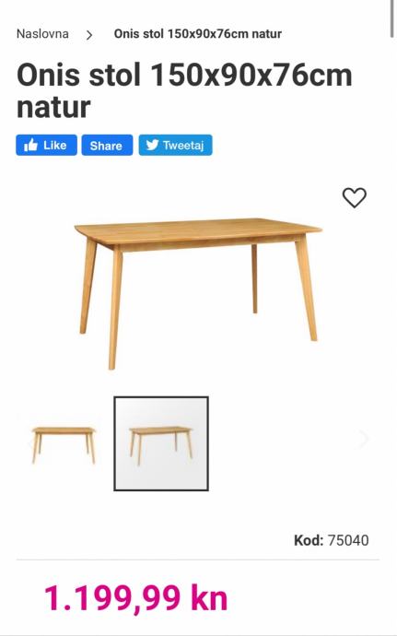Select the first table thumbnail
Viewport: 397px width, 636px height.
64,444
